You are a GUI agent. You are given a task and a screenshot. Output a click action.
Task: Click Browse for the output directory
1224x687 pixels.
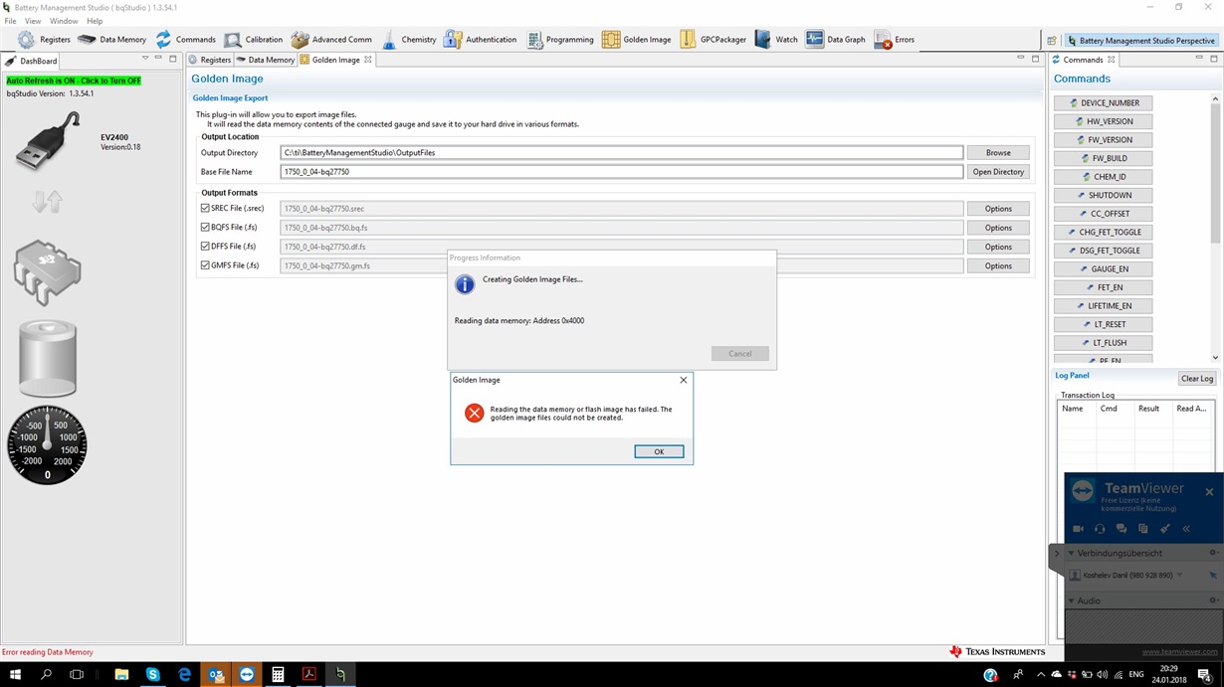click(x=998, y=153)
